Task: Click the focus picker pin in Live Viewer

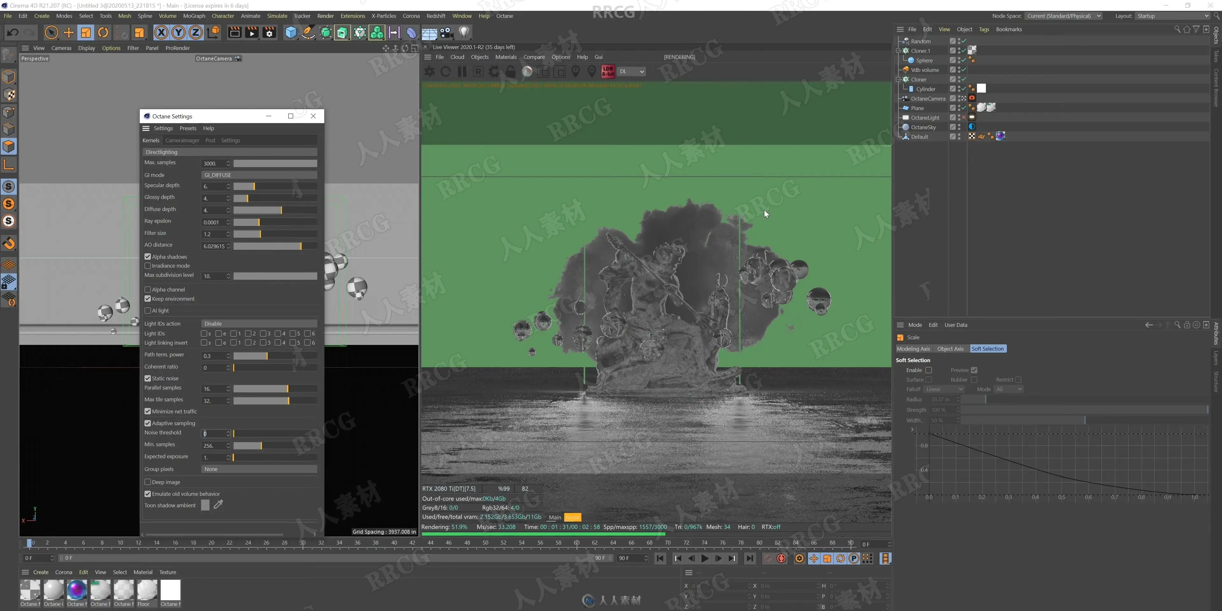Action: pyautogui.click(x=576, y=72)
